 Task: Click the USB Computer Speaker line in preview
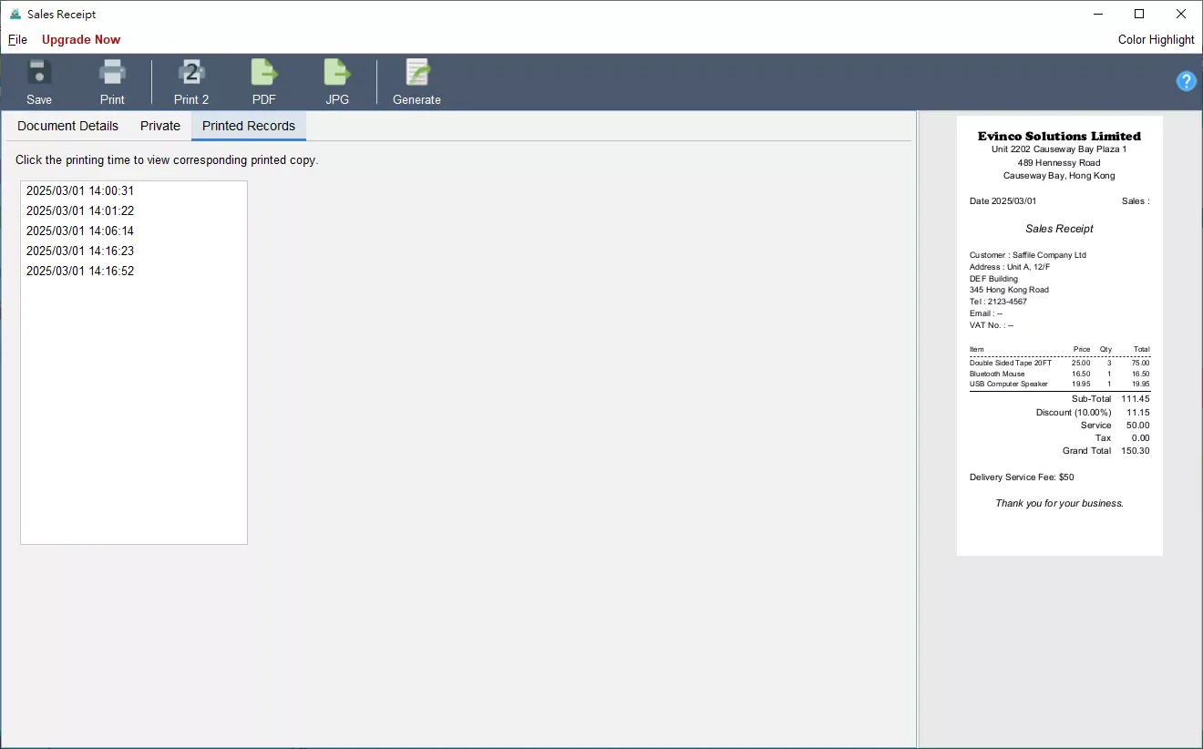pos(1060,385)
